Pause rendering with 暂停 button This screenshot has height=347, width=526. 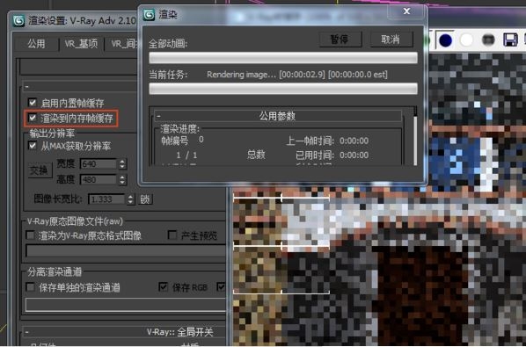[x=340, y=40]
